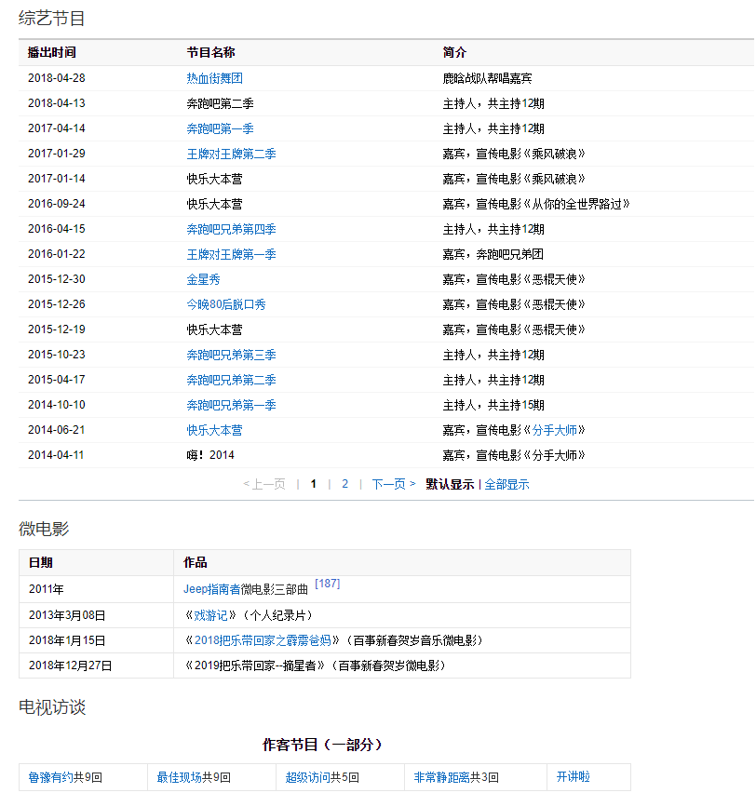Image resolution: width=756 pixels, height=793 pixels.
Task: Go to page 2 of the variety show list
Action: [344, 484]
